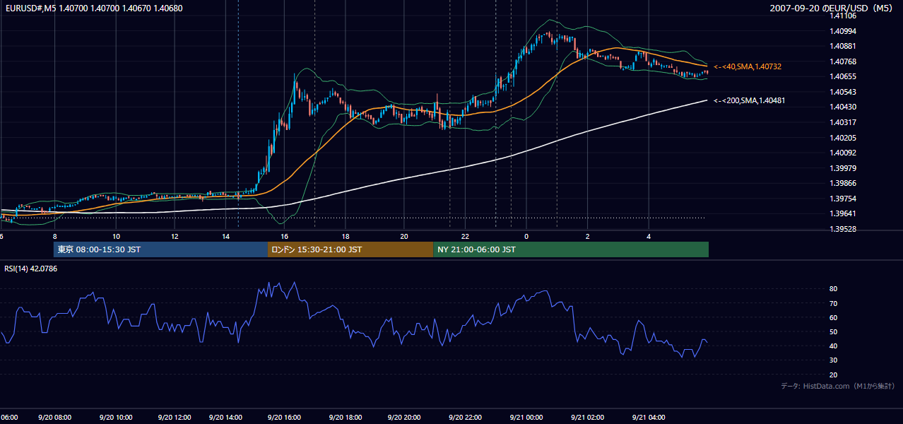Click price axis label 1.39641
The image size is (903, 424).
coord(844,213)
